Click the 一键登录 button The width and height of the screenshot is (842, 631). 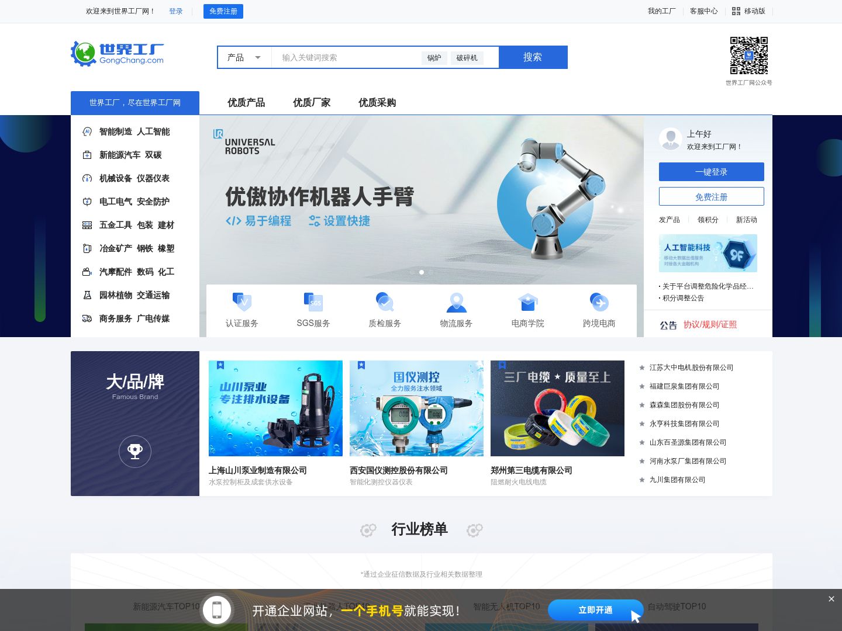click(712, 172)
